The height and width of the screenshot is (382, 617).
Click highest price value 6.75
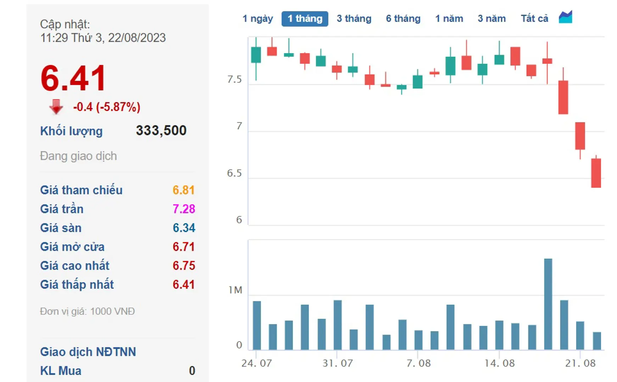[184, 266]
